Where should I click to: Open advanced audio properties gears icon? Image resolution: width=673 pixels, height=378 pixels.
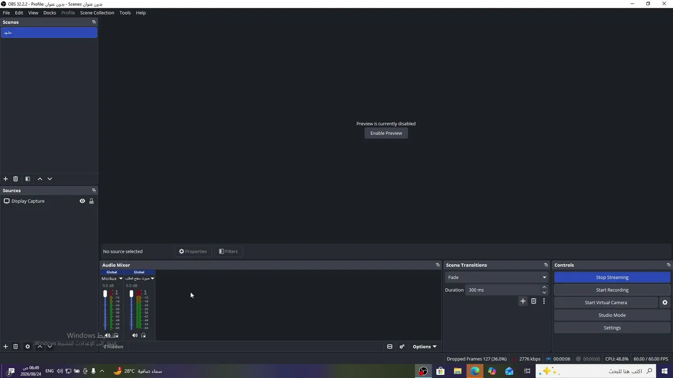(x=402, y=346)
